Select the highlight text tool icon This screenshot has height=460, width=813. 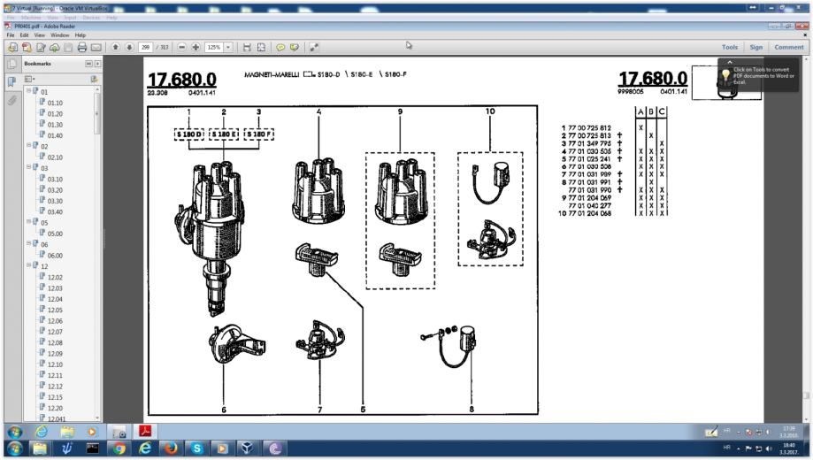click(295, 47)
